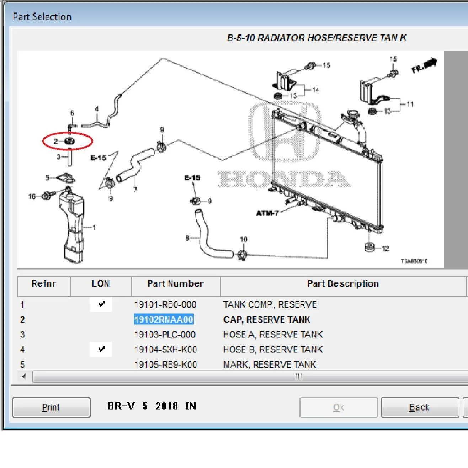Click the upper radiator hose 7 drawing
Image resolution: width=468 pixels, height=468 pixels.
point(135,166)
